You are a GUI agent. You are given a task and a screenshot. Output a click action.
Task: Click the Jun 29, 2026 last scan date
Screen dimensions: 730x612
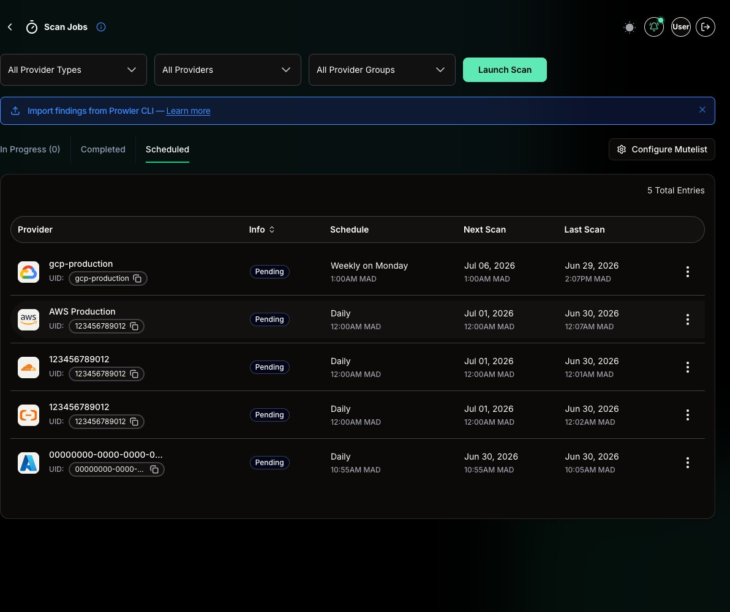[x=592, y=266]
